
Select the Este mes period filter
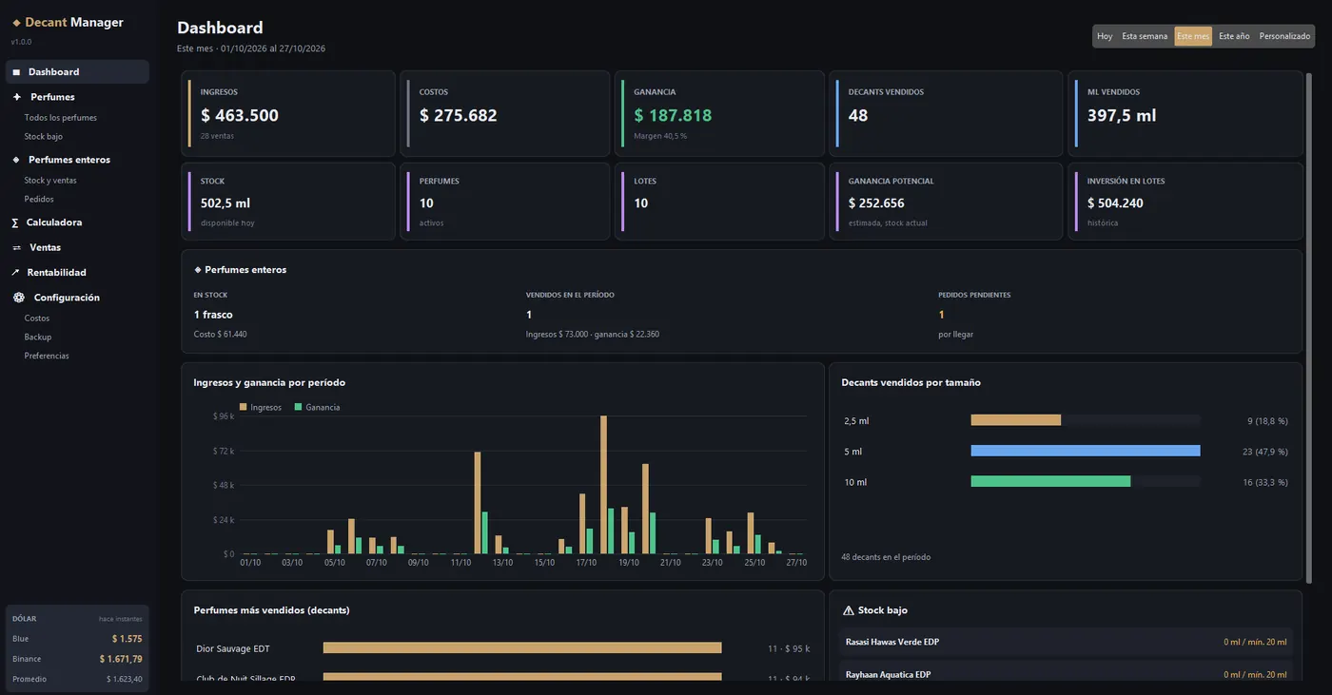(1193, 36)
